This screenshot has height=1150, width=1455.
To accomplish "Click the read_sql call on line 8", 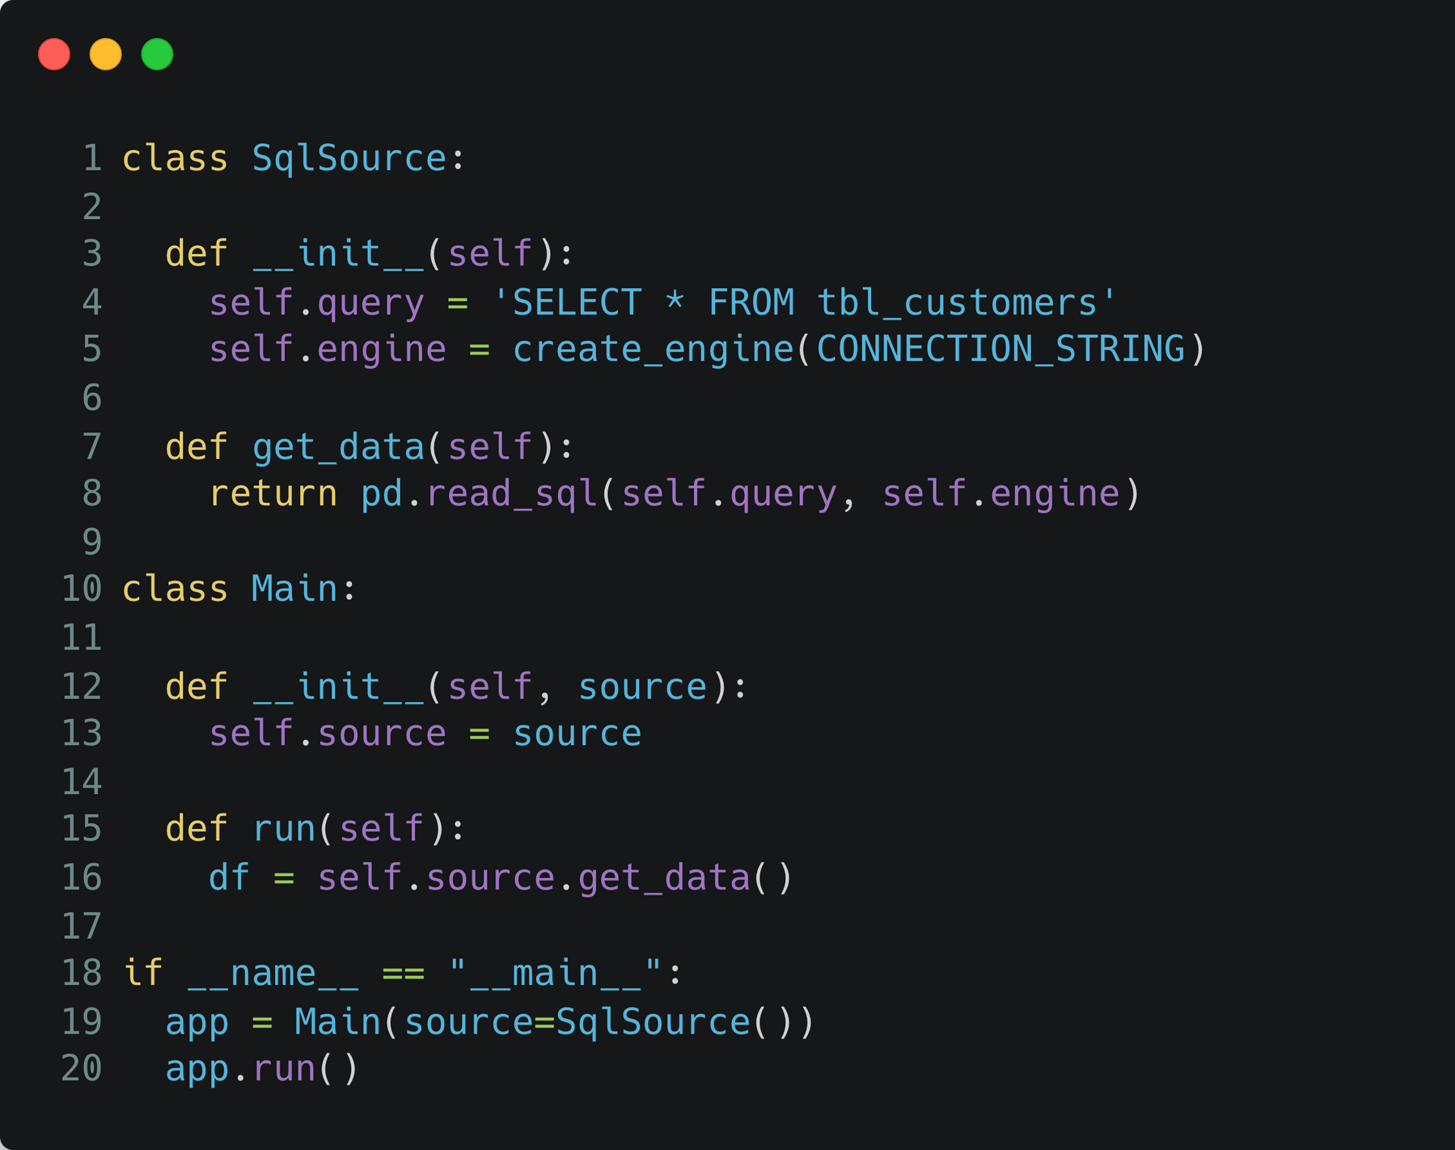I will [x=511, y=494].
